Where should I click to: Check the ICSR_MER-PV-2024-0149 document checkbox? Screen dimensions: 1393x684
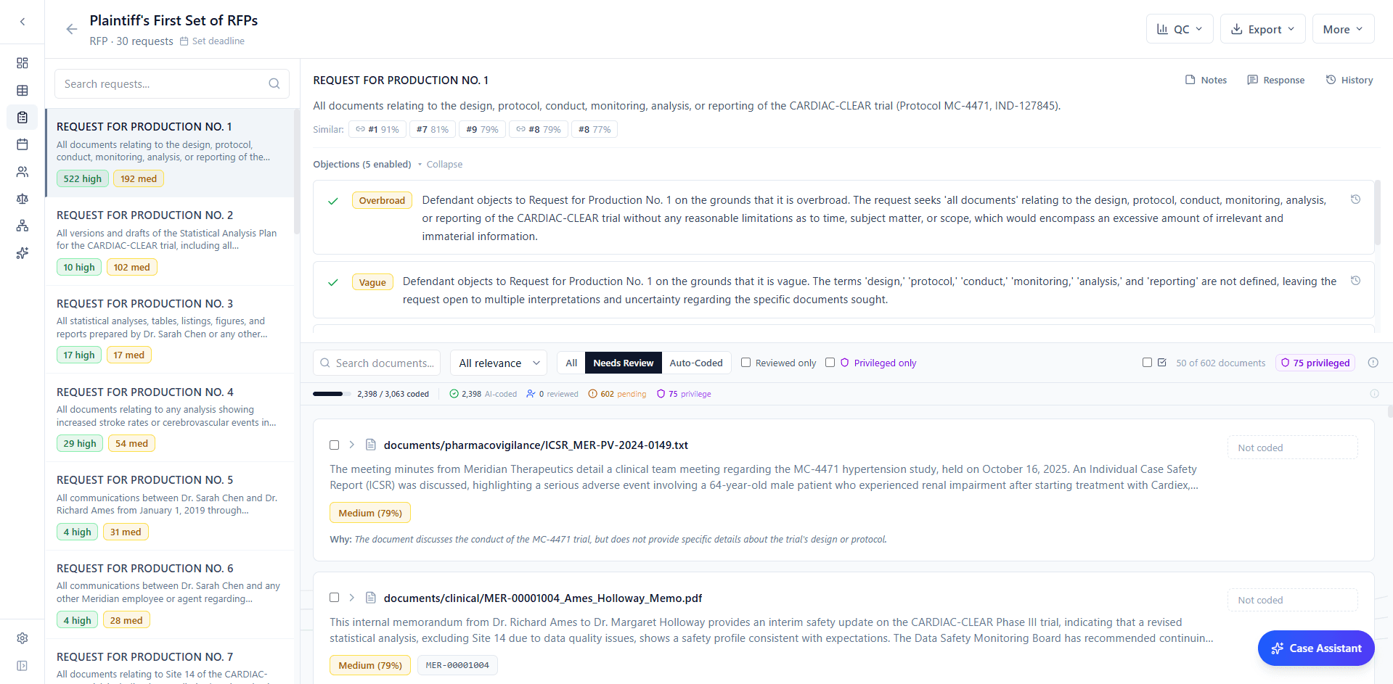tap(334, 445)
